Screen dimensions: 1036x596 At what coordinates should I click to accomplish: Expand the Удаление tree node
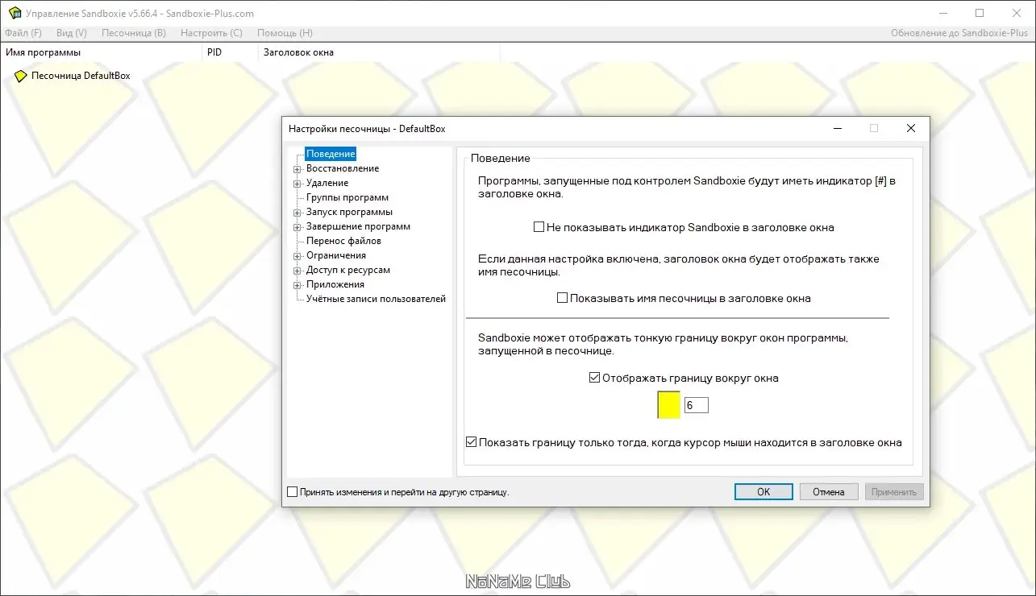point(297,184)
